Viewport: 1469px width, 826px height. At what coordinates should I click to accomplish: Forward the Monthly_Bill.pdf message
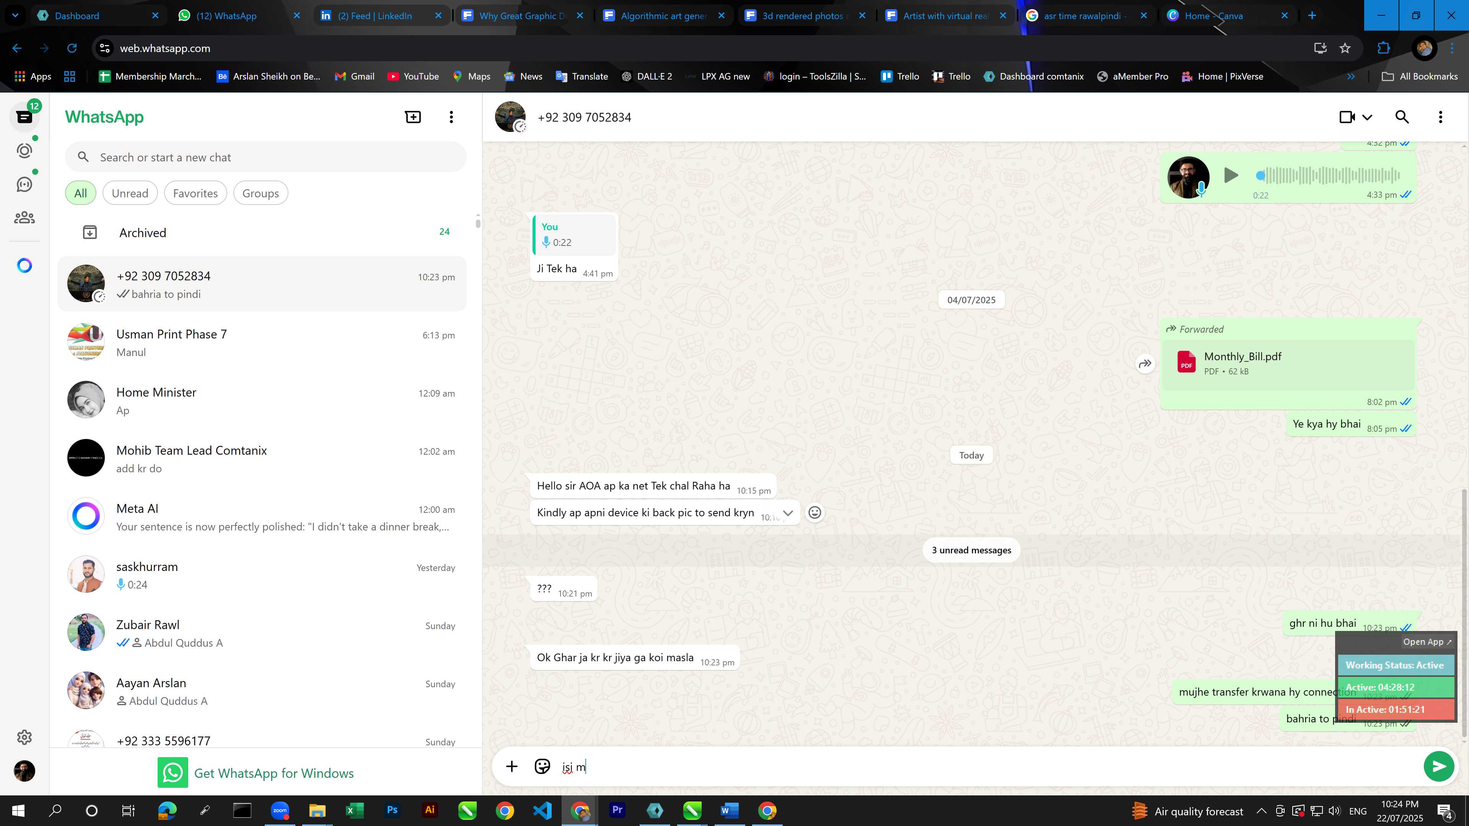click(1145, 364)
